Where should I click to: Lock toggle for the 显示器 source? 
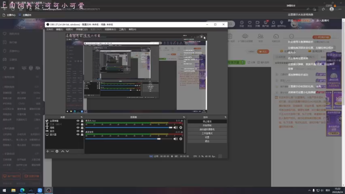tap(82, 135)
